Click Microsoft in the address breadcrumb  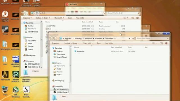pyautogui.click(x=88, y=38)
